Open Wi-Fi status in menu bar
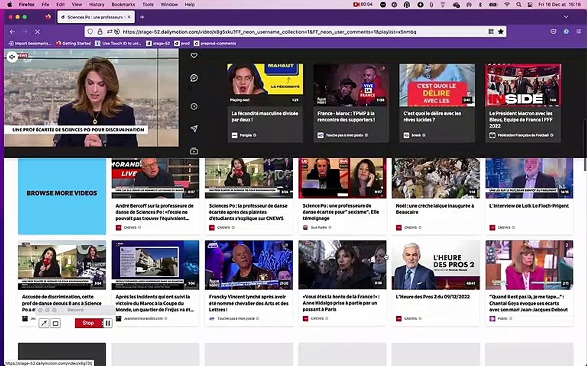Viewport: 587px width, 366px height. (507, 5)
